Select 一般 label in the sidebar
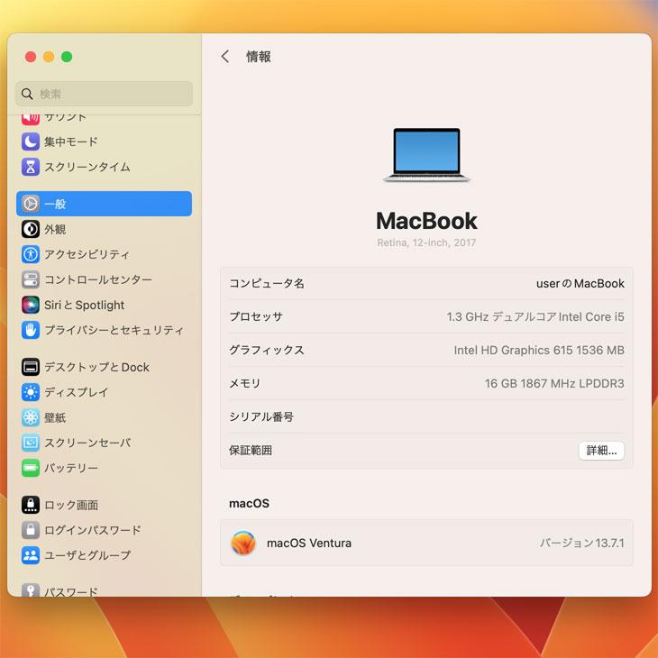The width and height of the screenshot is (658, 658). pos(55,204)
